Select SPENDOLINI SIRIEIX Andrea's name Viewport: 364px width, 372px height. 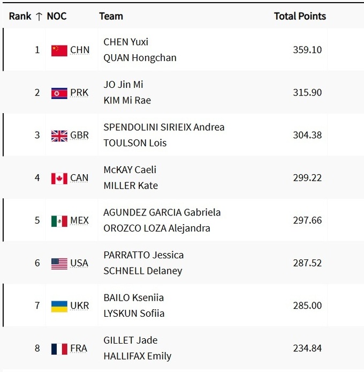164,127
